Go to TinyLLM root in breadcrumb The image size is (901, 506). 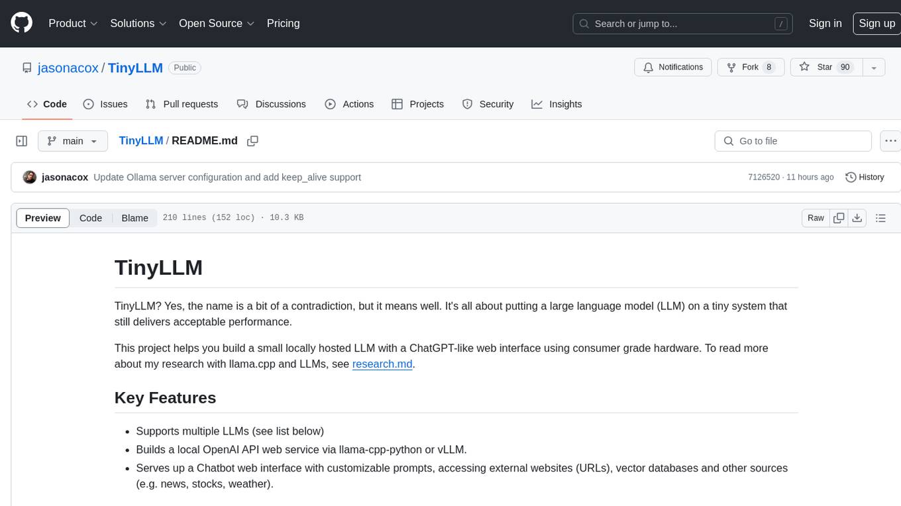pyautogui.click(x=141, y=141)
